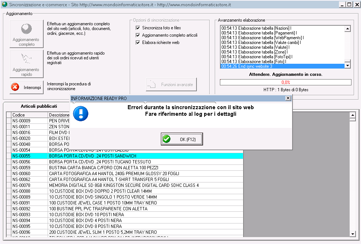Select 100 CUSTODIE JEWEL CASE TRAY NERO row
This screenshot has height=244, width=361.
(x=127, y=203)
